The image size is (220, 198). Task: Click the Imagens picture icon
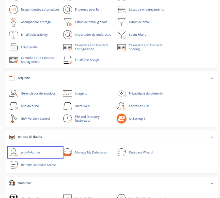68,93
